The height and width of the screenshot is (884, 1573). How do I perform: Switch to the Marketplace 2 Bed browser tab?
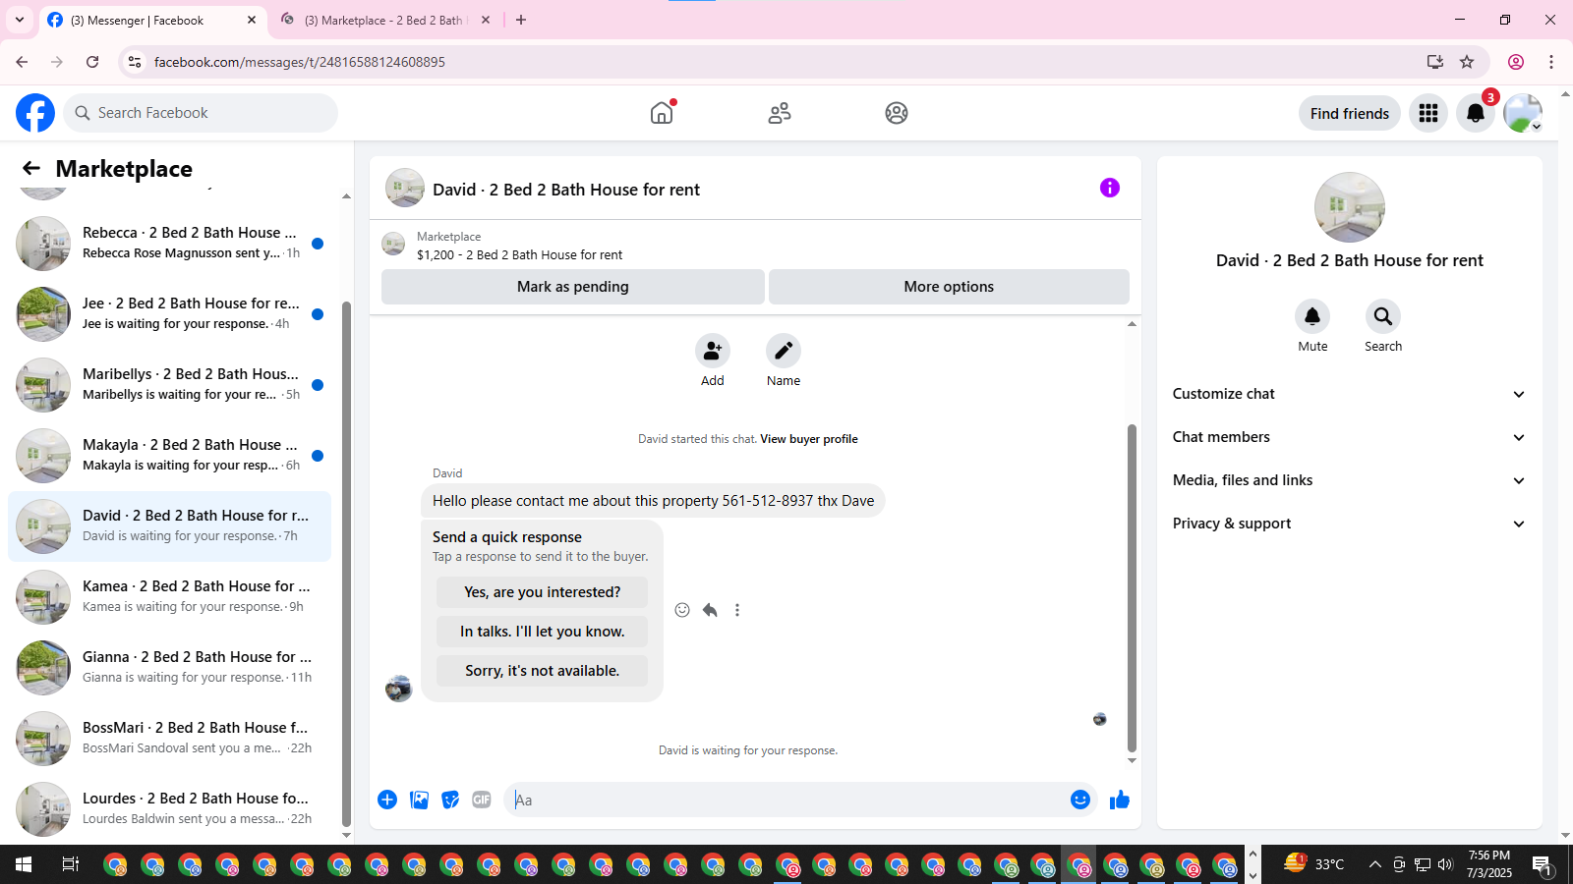point(384,20)
